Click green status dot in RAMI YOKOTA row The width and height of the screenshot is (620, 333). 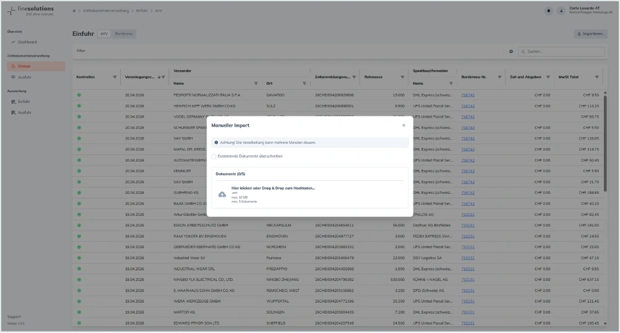pyautogui.click(x=79, y=236)
